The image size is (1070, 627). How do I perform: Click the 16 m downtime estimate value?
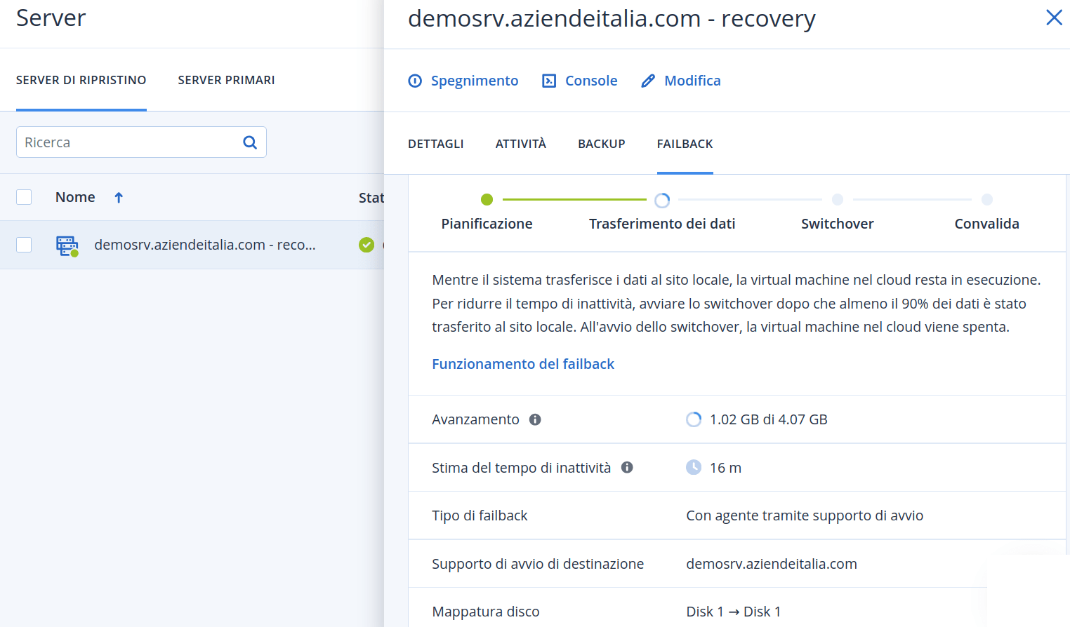[x=725, y=468]
